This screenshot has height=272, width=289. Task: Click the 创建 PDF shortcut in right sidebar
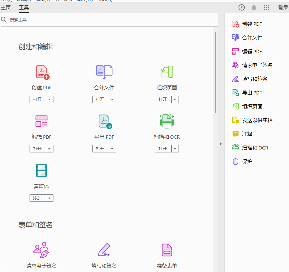[247, 24]
